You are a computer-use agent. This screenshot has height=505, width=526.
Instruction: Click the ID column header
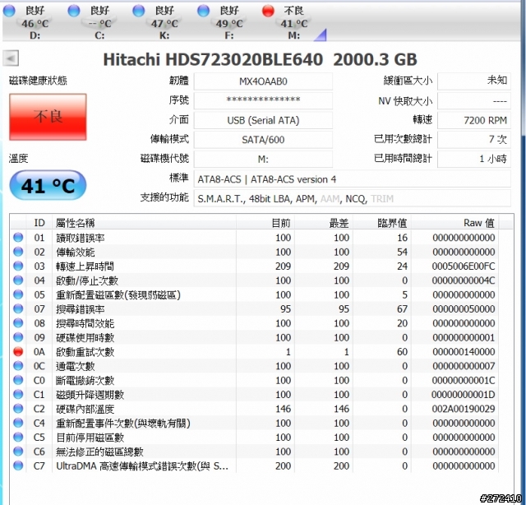pyautogui.click(x=39, y=223)
